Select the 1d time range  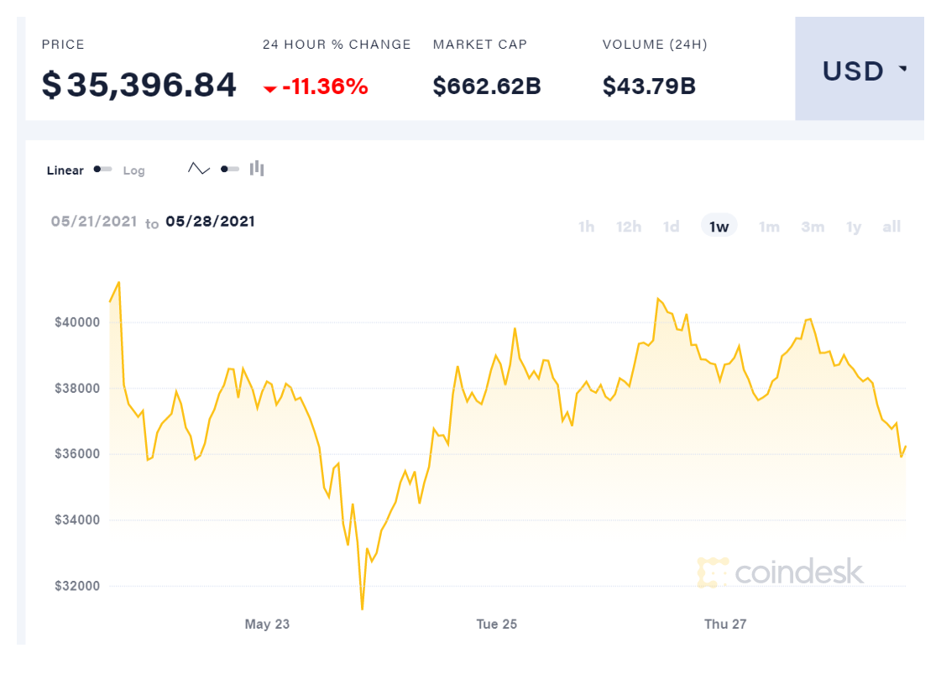[x=671, y=227]
